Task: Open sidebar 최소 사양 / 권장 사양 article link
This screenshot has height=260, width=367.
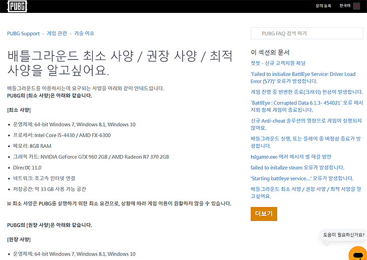Action: (306, 193)
